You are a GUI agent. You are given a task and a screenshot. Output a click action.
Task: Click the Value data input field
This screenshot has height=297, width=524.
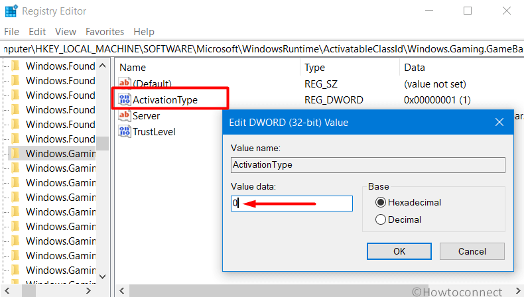(291, 204)
